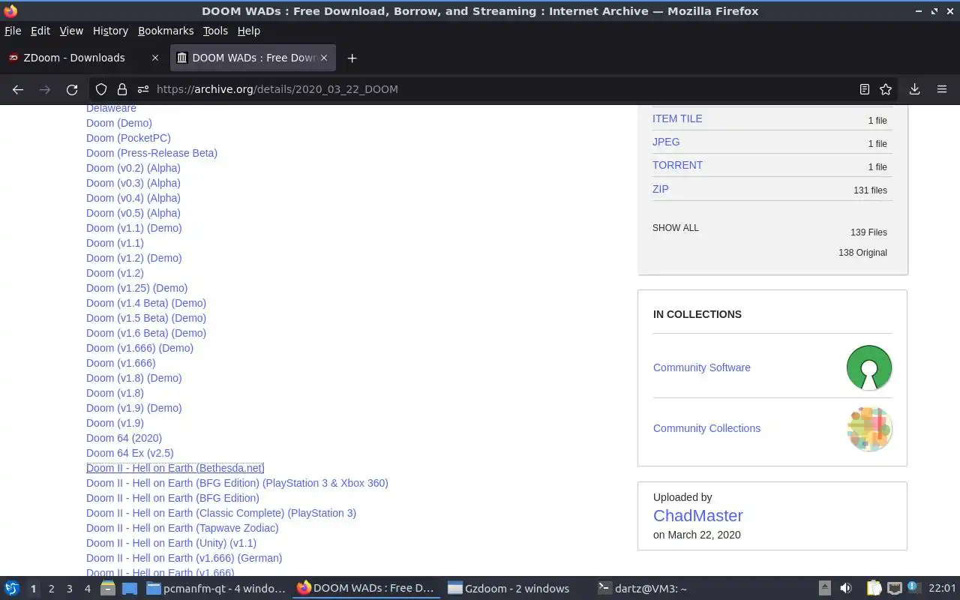The height and width of the screenshot is (600, 960).
Task: Switch to virtual desktop 2
Action: [51, 589]
